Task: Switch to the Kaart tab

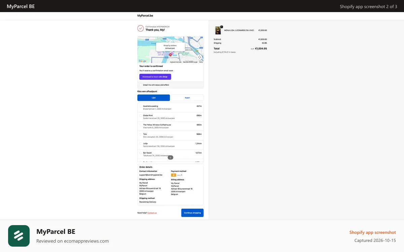Action: (x=187, y=98)
